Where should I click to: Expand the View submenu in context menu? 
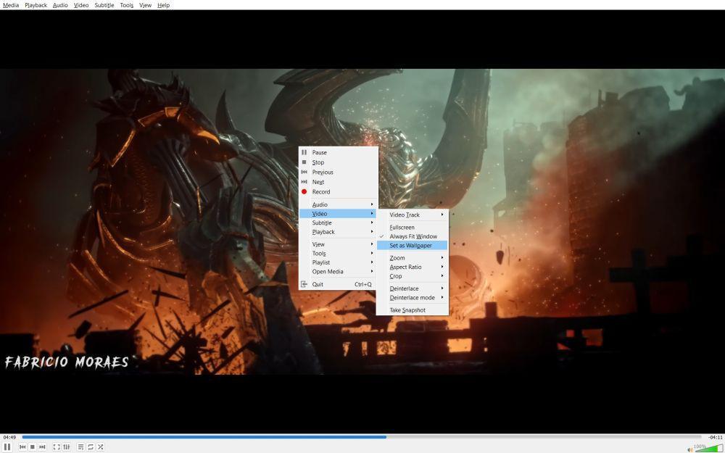339,244
